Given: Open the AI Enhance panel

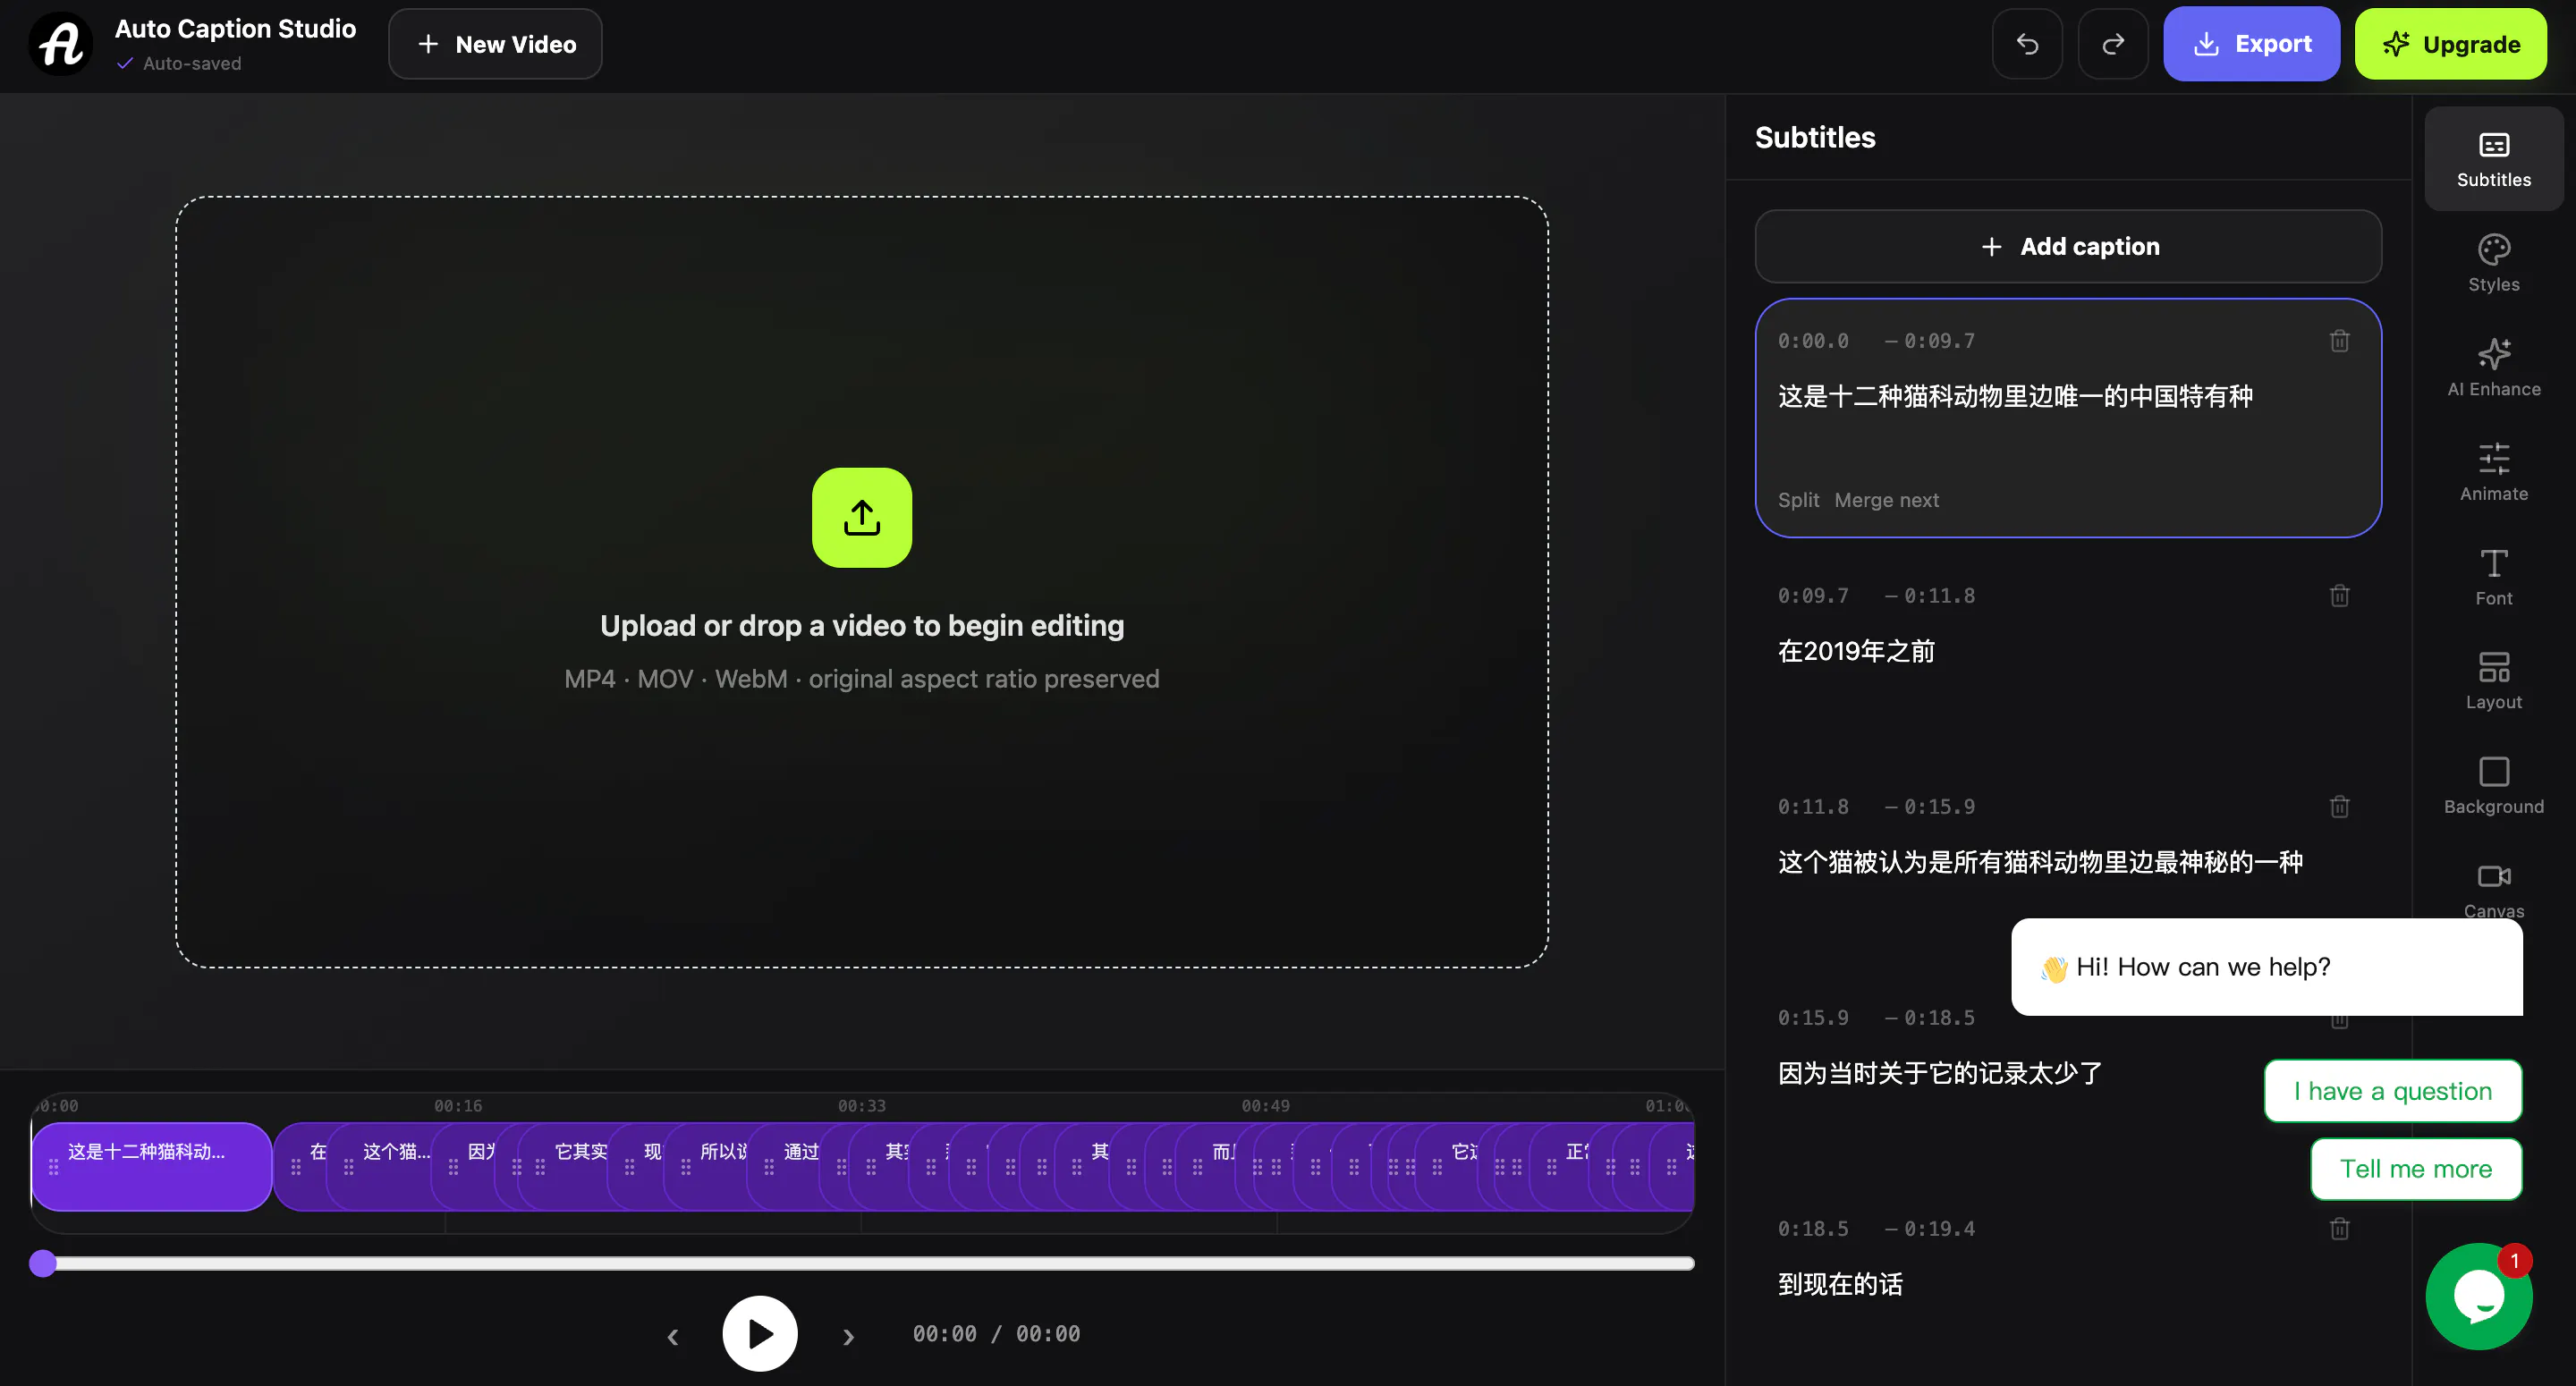Looking at the screenshot, I should [x=2493, y=368].
